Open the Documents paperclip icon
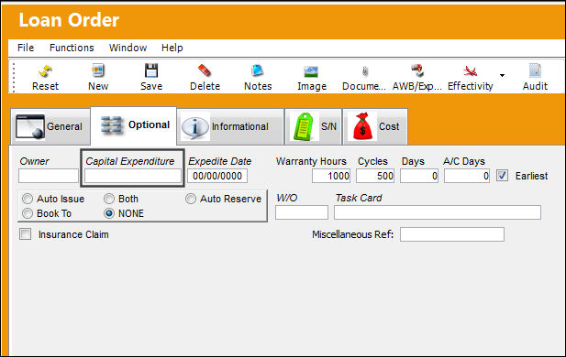 [364, 71]
